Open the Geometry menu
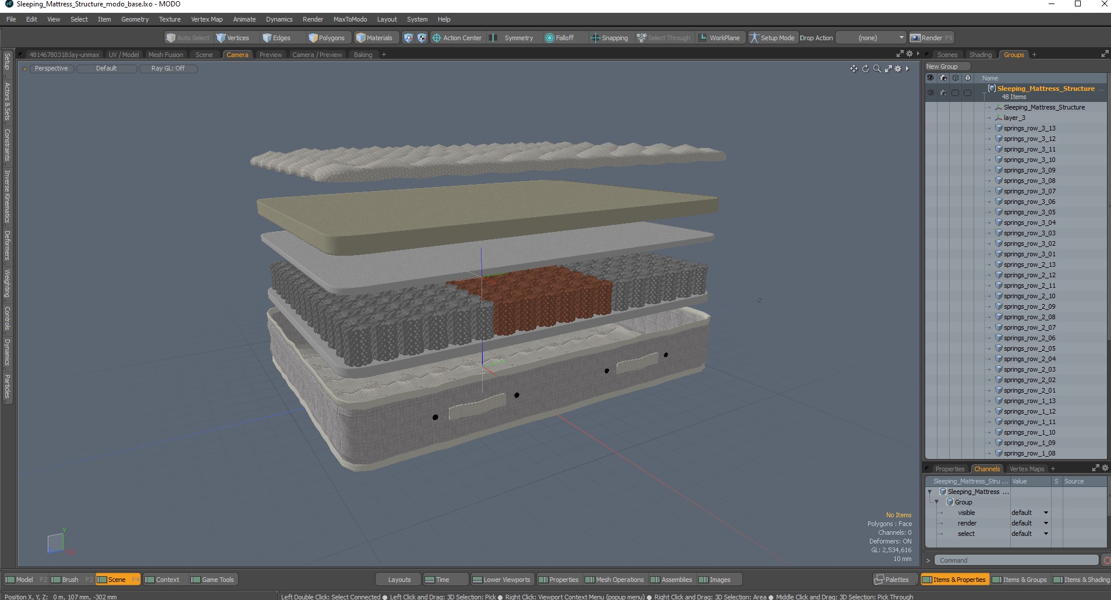1111x600 pixels. (135, 19)
